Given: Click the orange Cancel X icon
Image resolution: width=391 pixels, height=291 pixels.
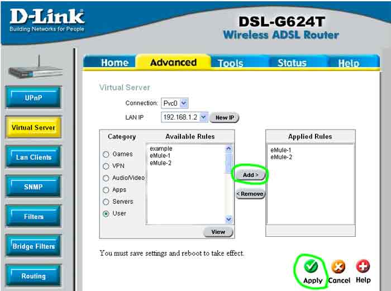Looking at the screenshot, I should click(x=338, y=266).
